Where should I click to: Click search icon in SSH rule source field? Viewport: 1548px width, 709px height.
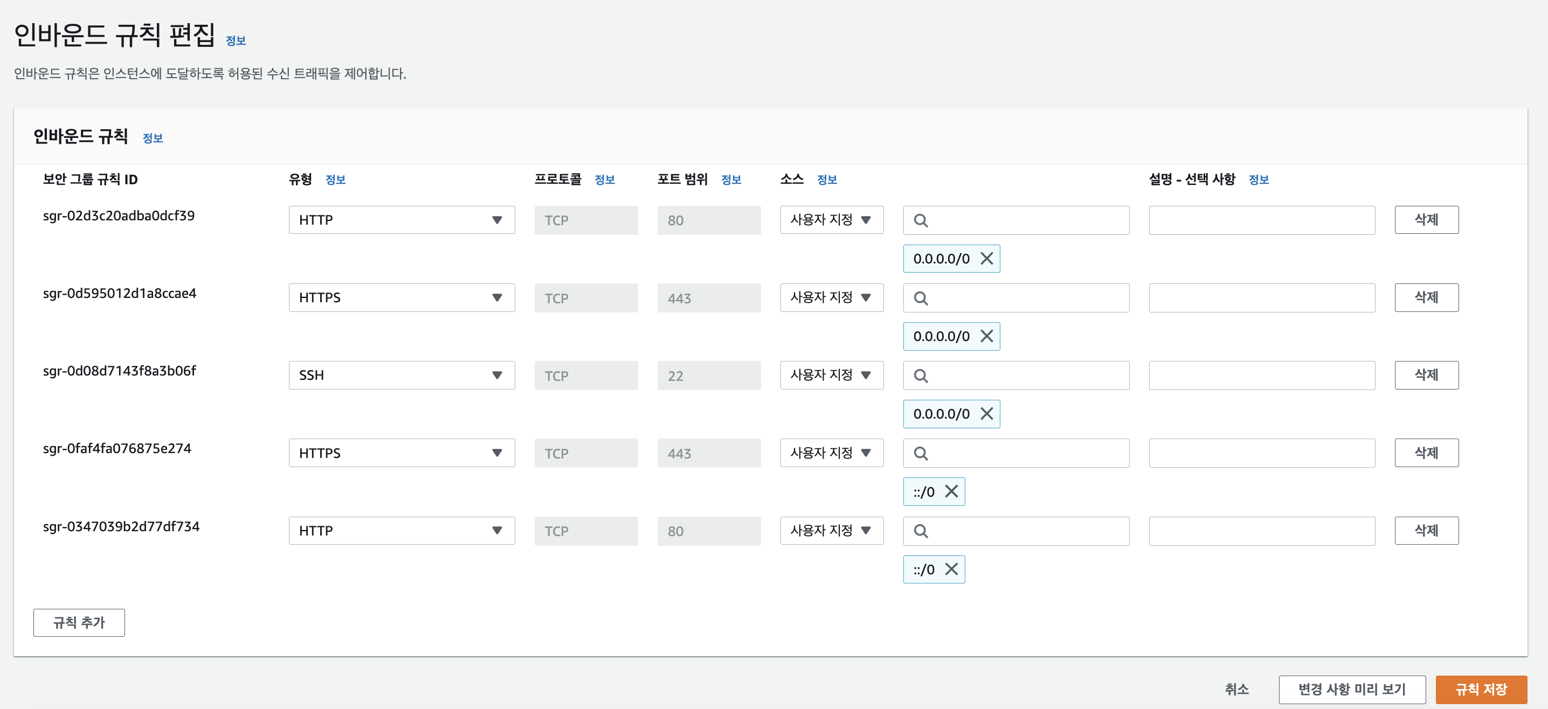coord(920,376)
